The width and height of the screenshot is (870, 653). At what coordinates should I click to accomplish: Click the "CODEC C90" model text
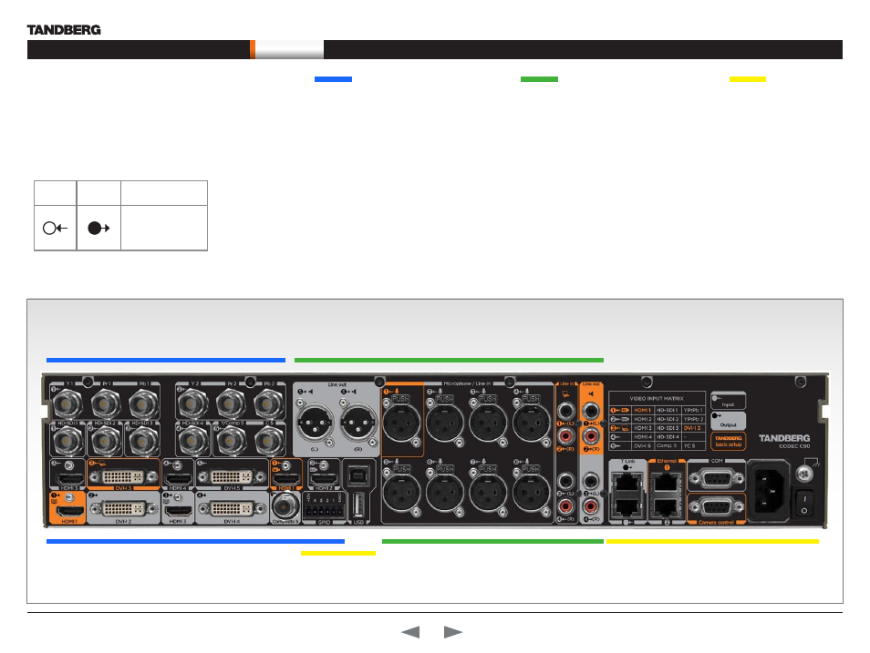(794, 446)
